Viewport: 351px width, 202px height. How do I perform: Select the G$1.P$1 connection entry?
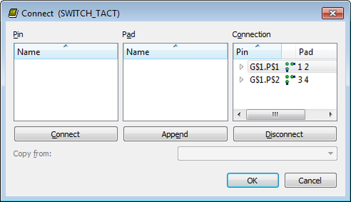point(264,67)
